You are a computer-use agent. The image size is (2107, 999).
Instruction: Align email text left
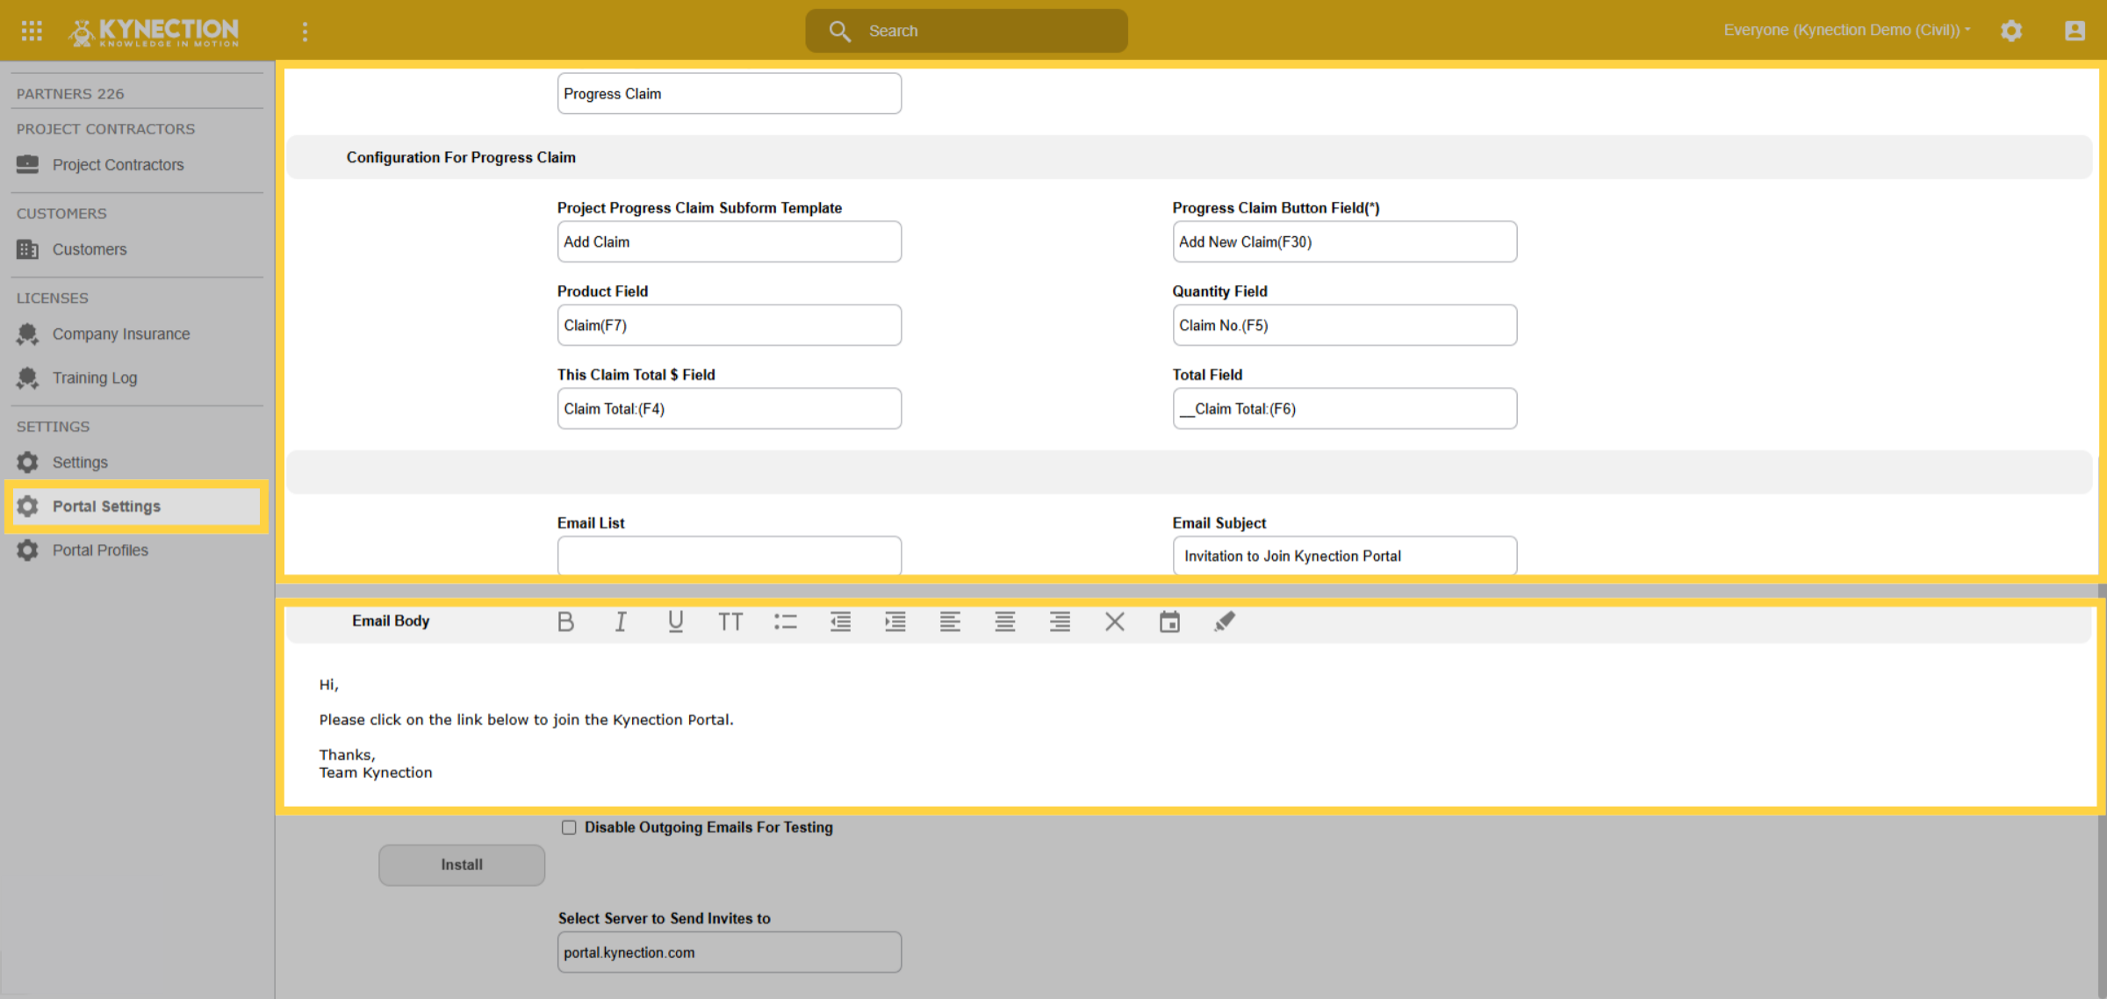950,622
